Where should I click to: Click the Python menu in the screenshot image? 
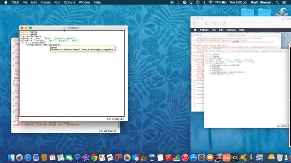[x=204, y=30]
